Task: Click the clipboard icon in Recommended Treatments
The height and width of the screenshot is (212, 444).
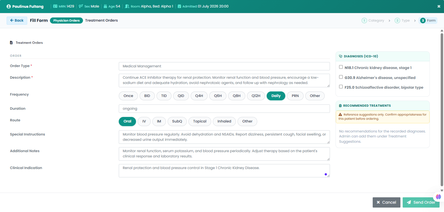Action: (340, 106)
